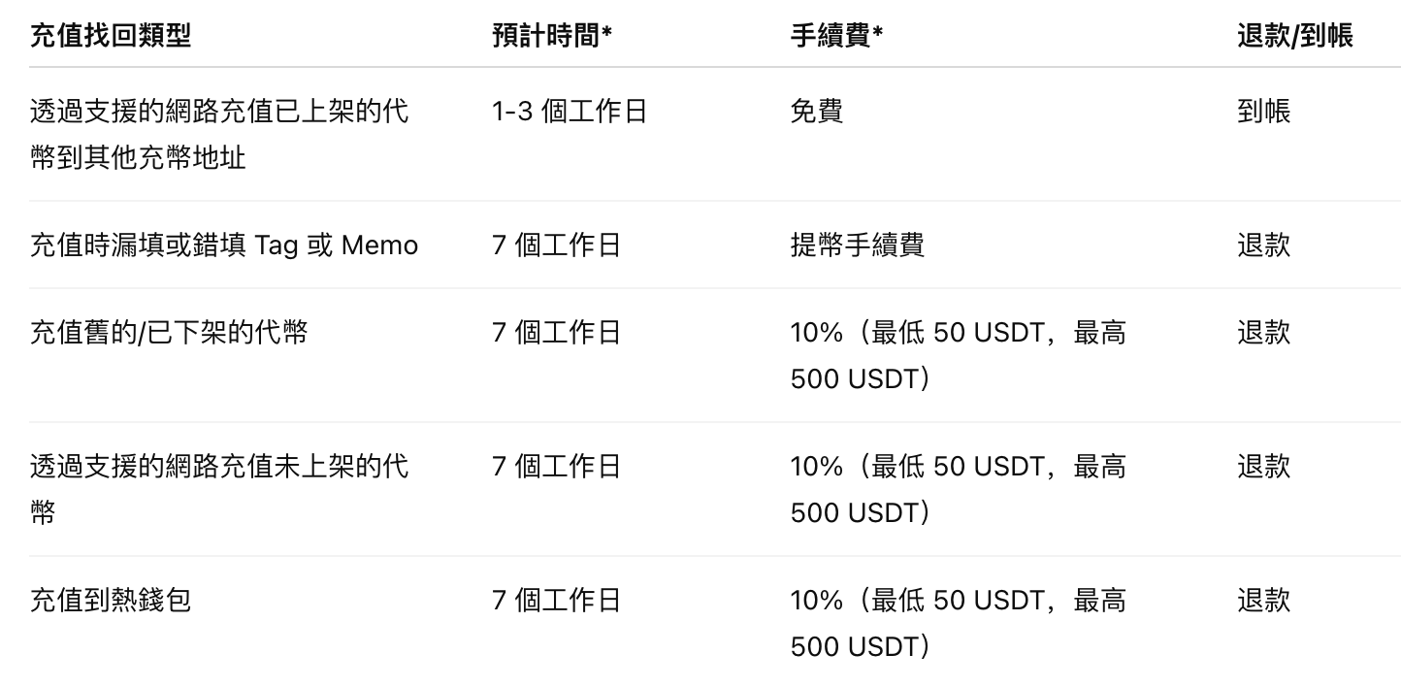This screenshot has width=1401, height=687.
Task: Click 退款 in the 充值到熱錢包 row
Action: tap(1263, 601)
